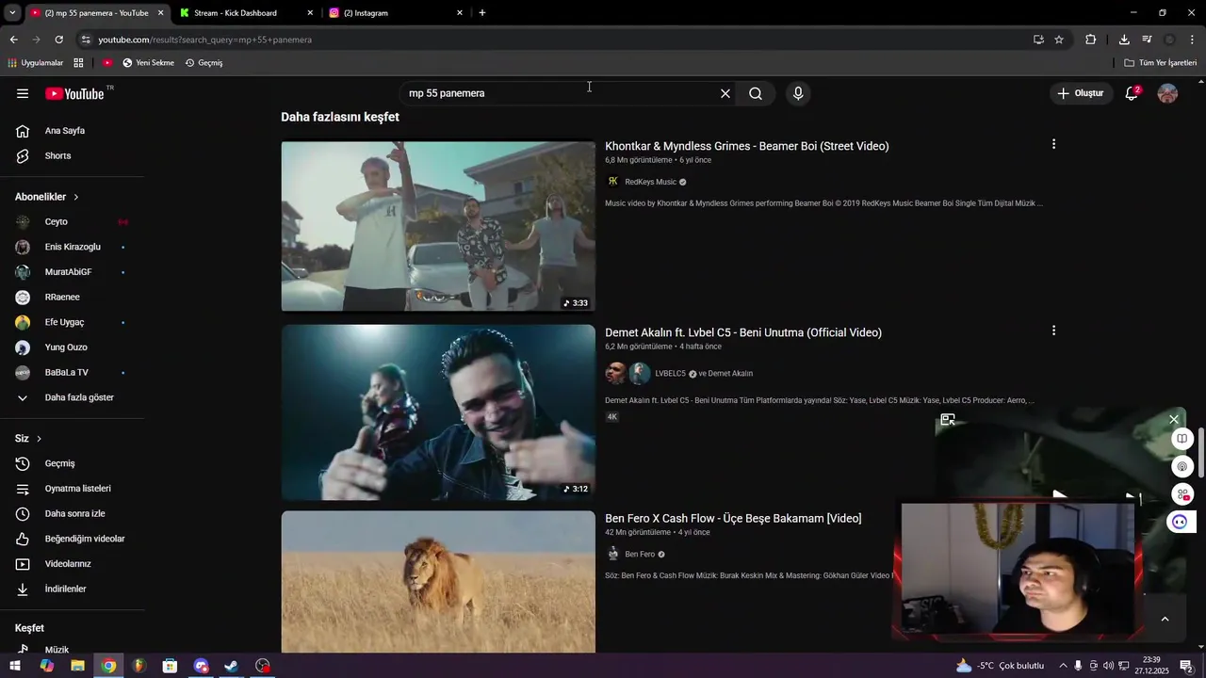Open Enis Kirazoglu subscription
Image resolution: width=1206 pixels, height=678 pixels.
pos(73,247)
